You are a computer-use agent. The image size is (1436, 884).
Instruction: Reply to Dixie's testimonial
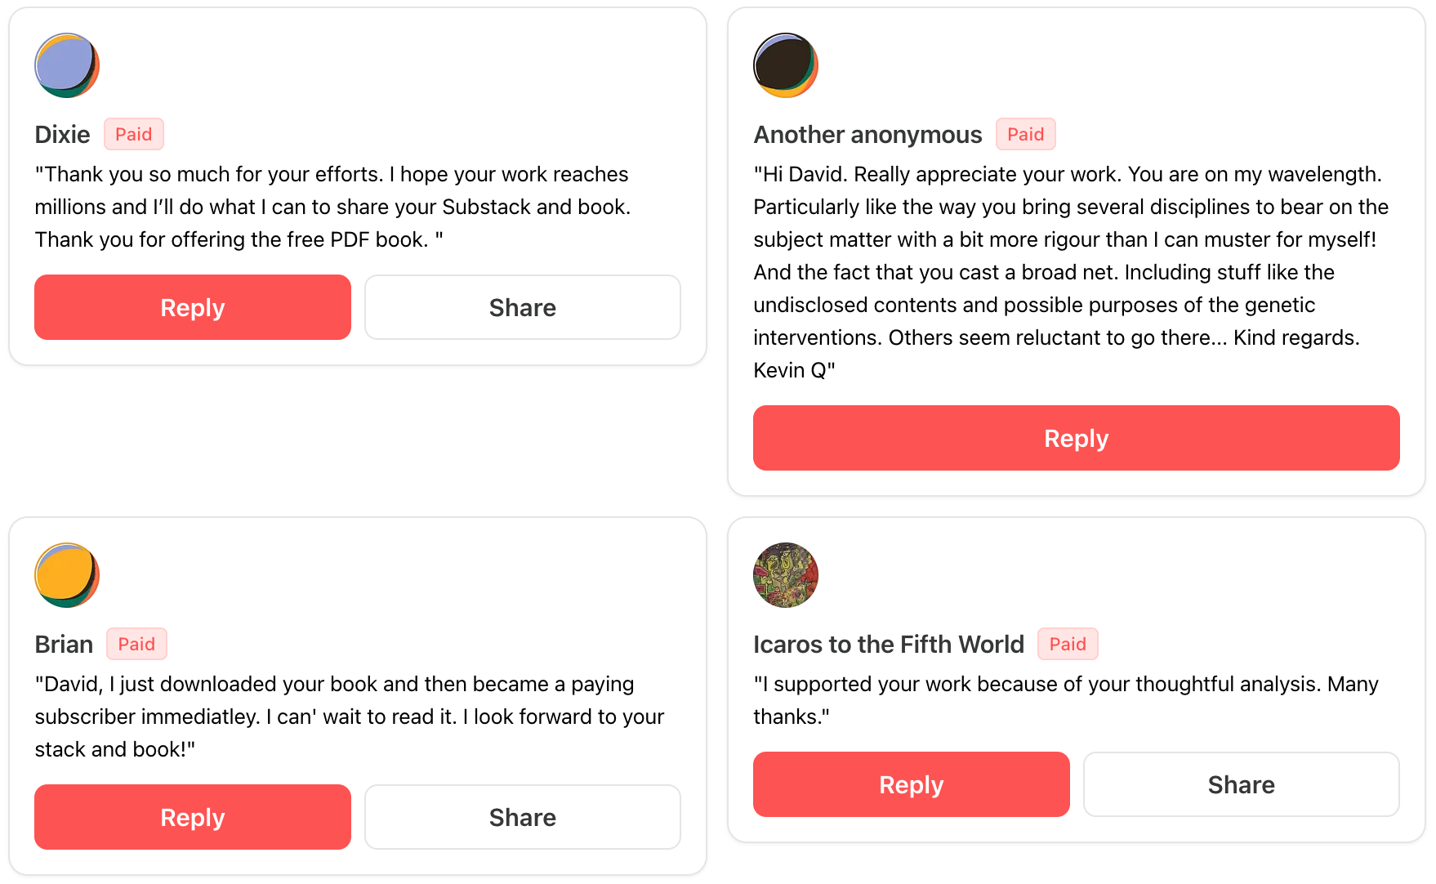(x=193, y=307)
